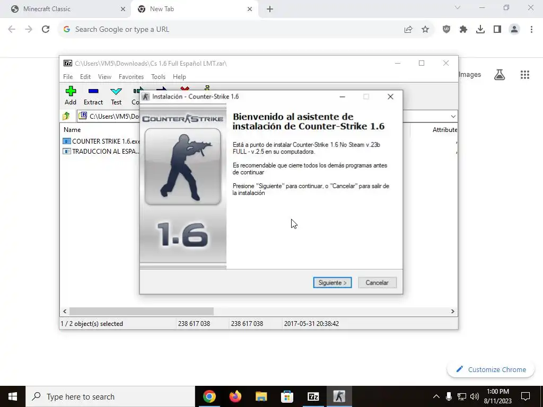Click the taskbar search box
The width and height of the screenshot is (543, 407).
[110, 396]
